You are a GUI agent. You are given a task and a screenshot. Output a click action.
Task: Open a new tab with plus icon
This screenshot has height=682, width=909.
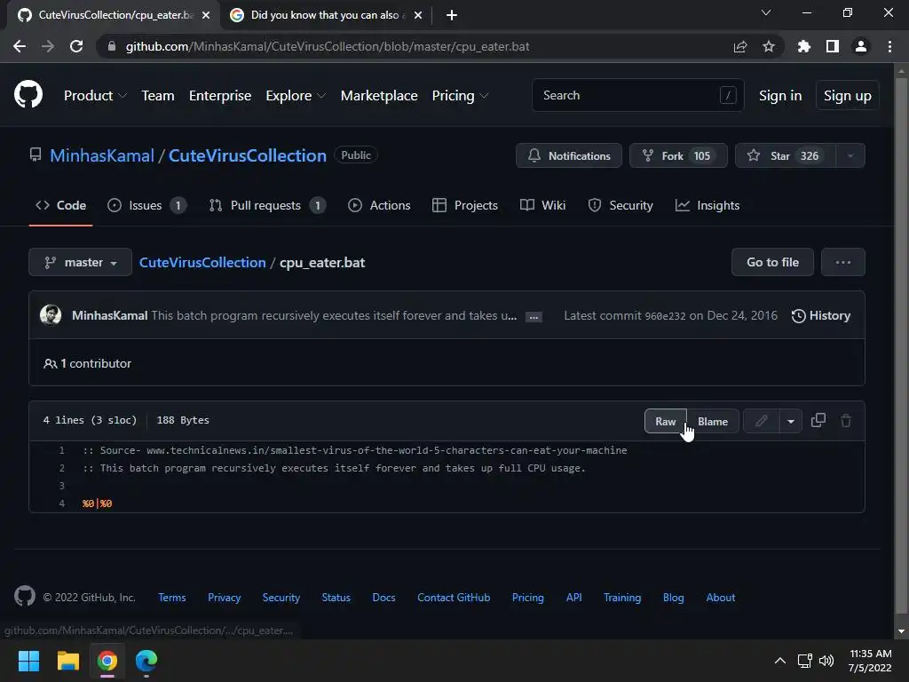tap(452, 15)
